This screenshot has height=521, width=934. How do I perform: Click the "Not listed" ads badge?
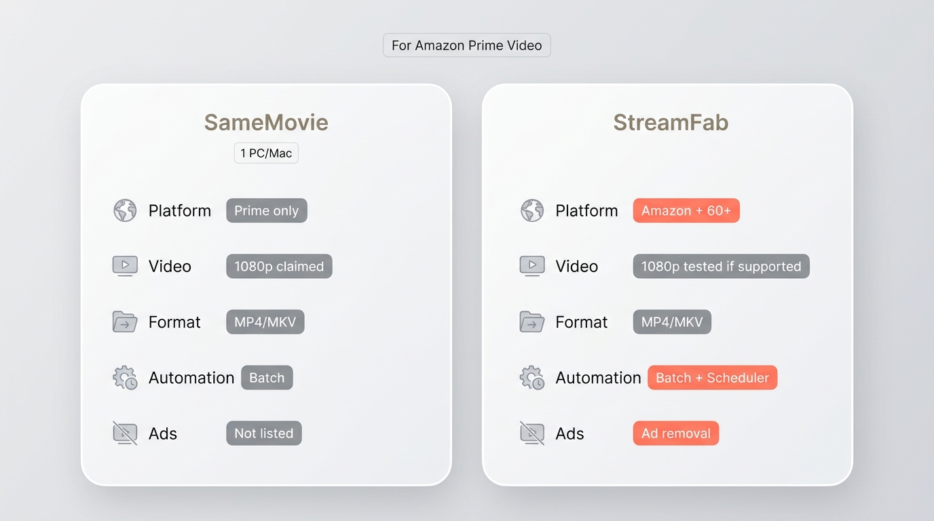[x=264, y=433]
